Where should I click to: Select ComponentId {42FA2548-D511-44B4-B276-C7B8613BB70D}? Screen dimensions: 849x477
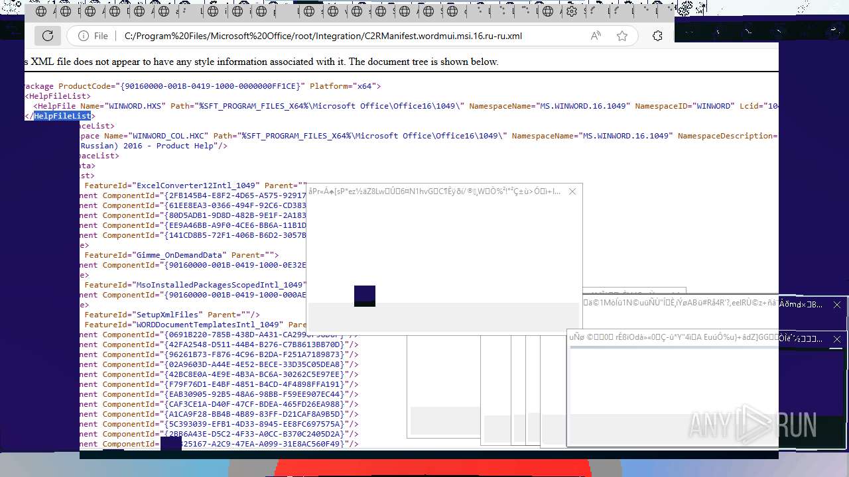[x=255, y=344]
